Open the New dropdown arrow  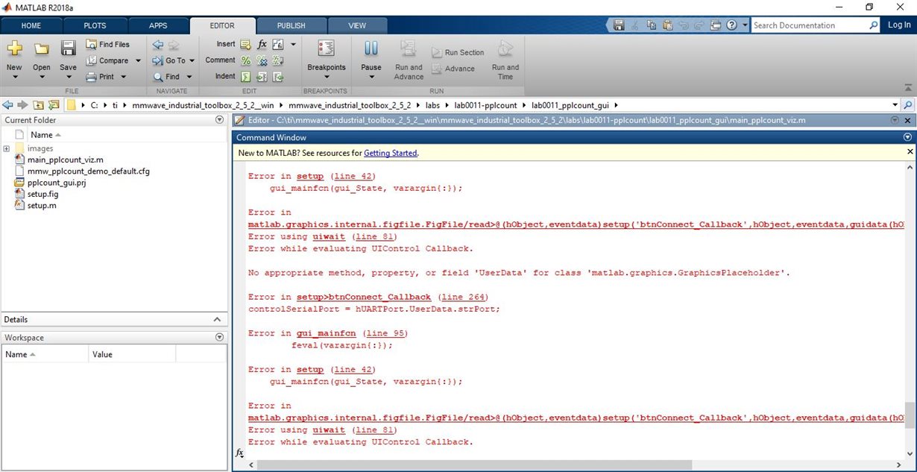click(x=14, y=77)
